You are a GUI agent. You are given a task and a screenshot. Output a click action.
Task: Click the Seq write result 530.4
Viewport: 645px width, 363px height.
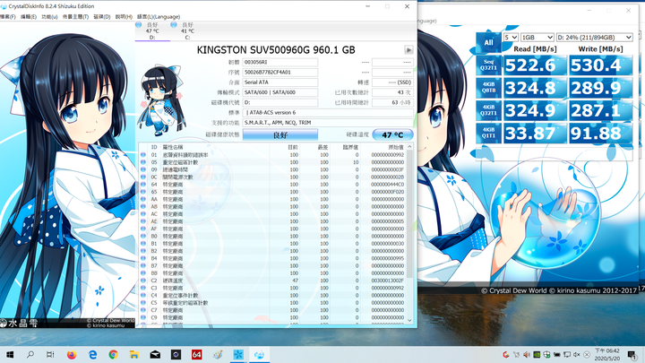click(600, 65)
